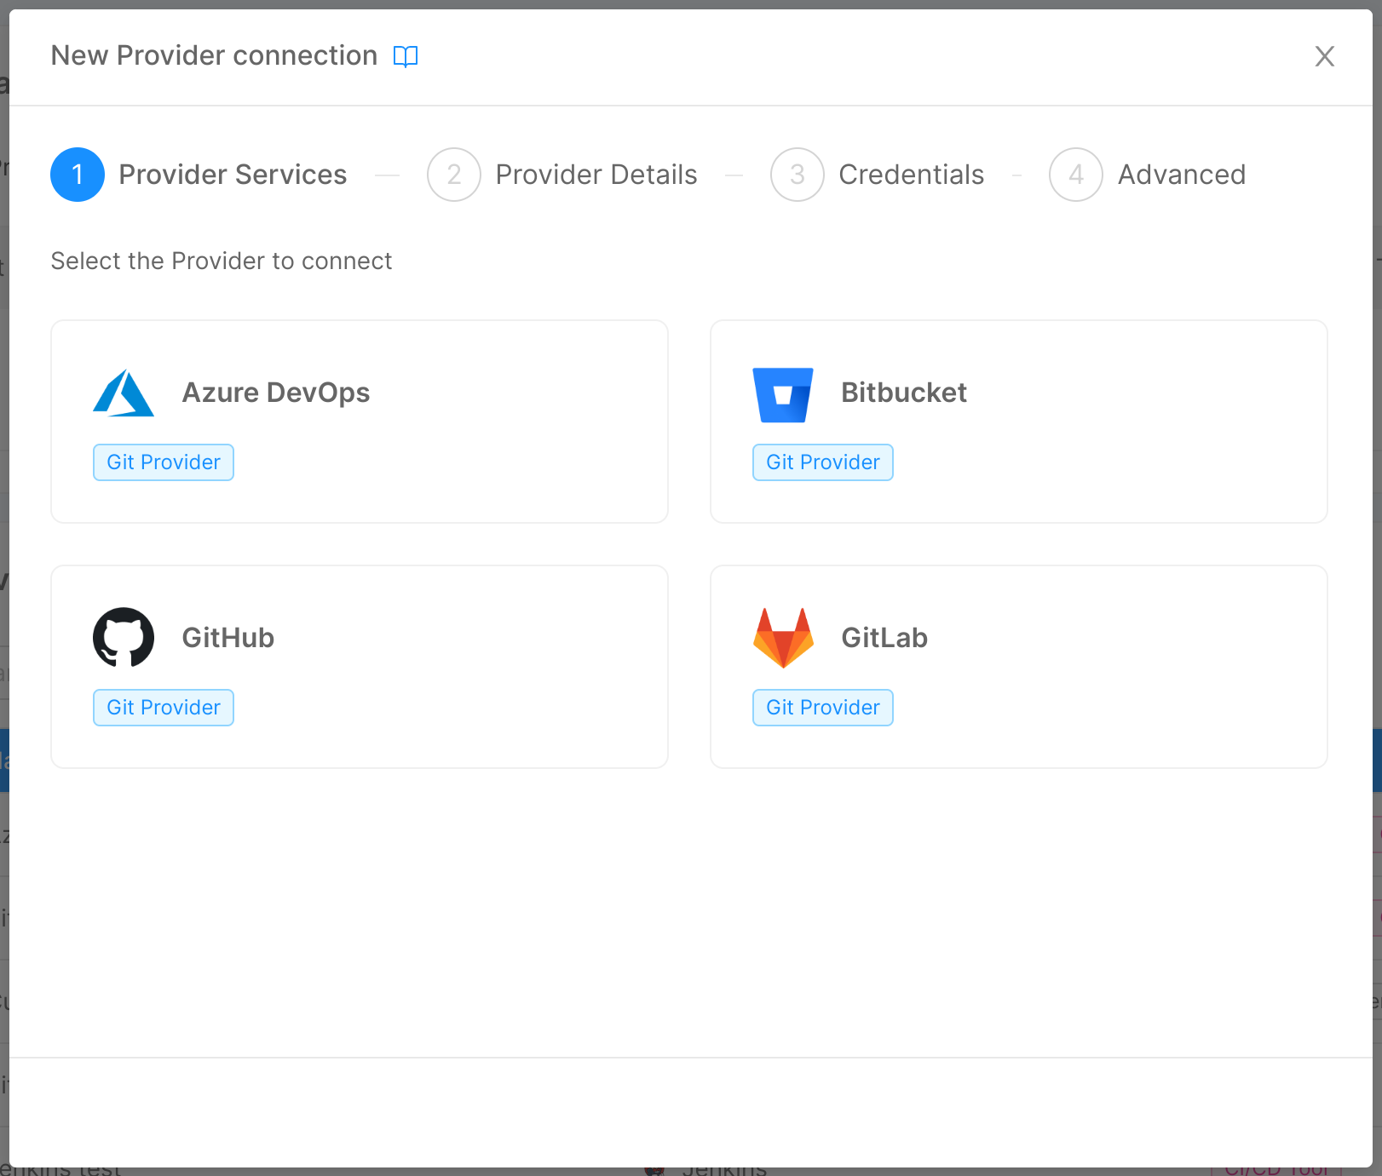Select the Provider Services step label
The height and width of the screenshot is (1176, 1382).
233,174
